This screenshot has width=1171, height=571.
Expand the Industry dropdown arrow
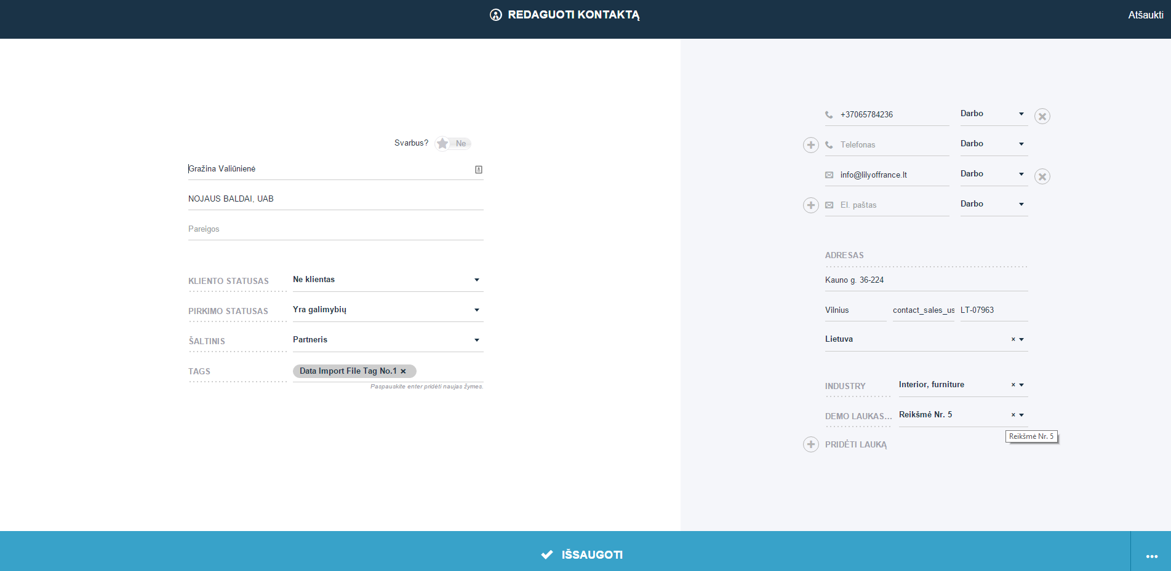[x=1021, y=385]
